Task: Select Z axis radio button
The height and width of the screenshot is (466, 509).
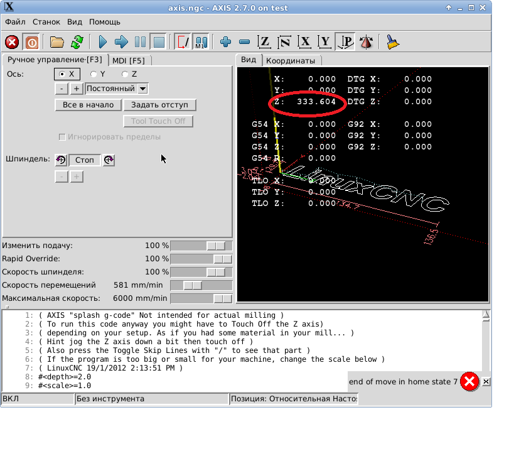Action: 129,74
